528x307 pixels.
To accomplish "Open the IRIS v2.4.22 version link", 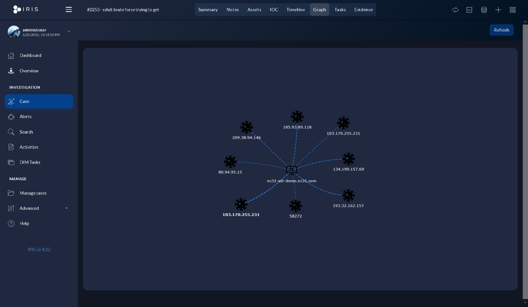I will [x=39, y=250].
